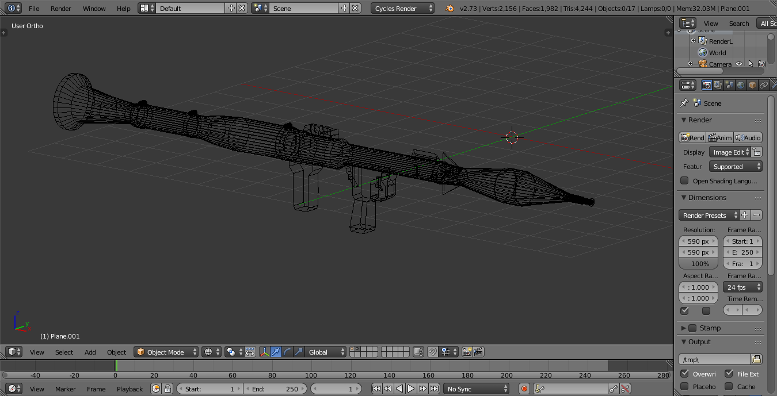Open the World properties tab icon
Viewport: 777px width, 396px height.
coord(741,85)
